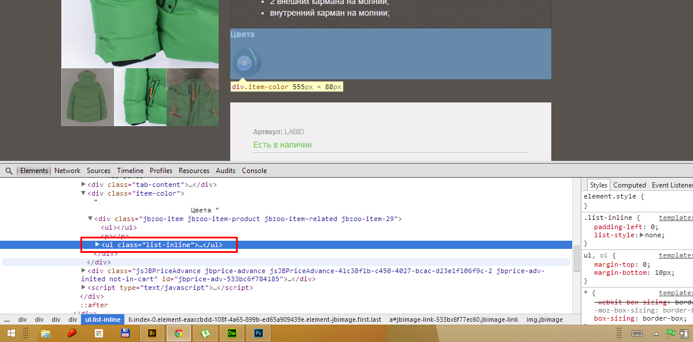
Task: Edit the margin-top value 0
Action: coord(645,264)
